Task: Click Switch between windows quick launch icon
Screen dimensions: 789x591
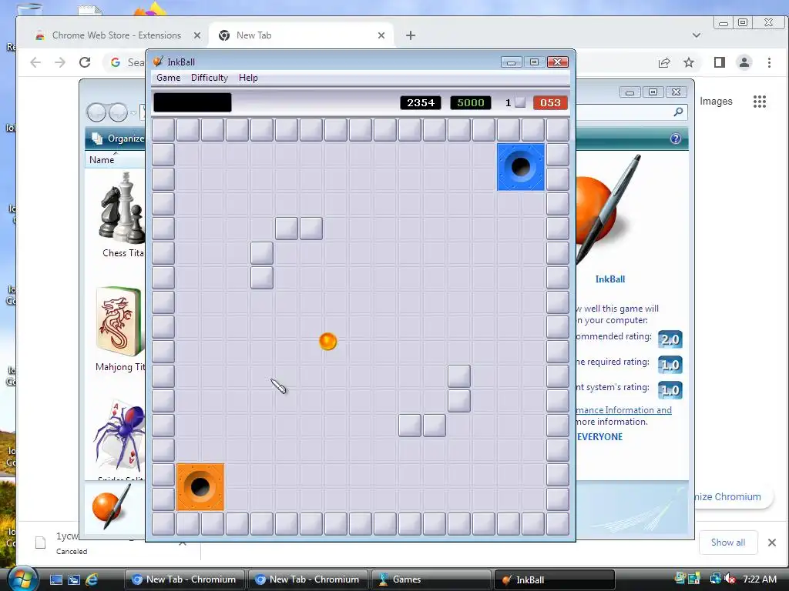Action: (x=73, y=579)
